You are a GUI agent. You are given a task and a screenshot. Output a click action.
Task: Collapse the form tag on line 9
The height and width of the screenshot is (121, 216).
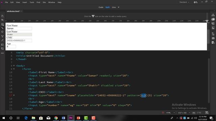coord(14,69)
